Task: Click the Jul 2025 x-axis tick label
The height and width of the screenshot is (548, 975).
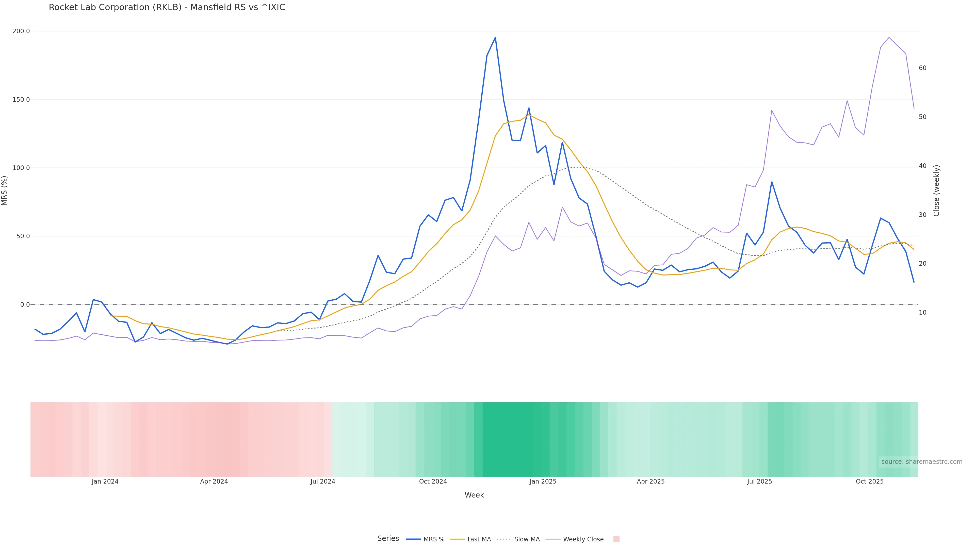Action: 759,482
